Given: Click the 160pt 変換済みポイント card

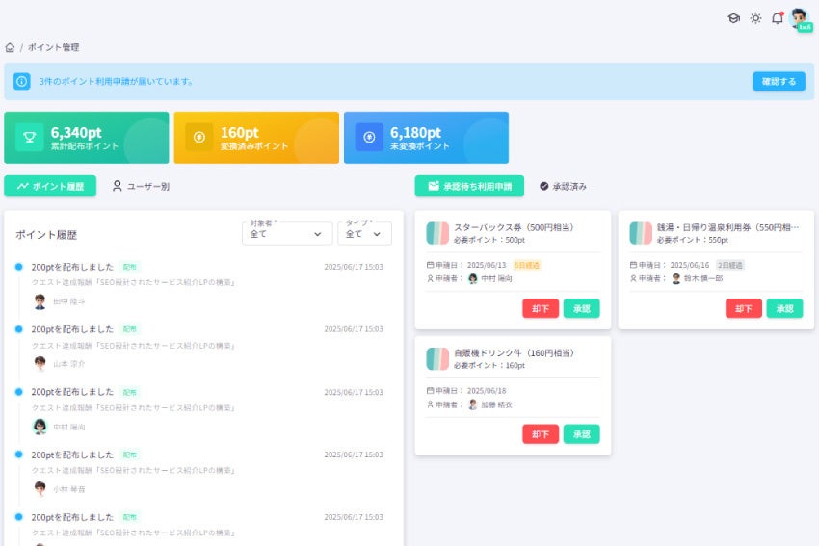Looking at the screenshot, I should click(256, 138).
